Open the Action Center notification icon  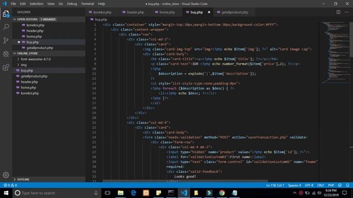click(x=344, y=193)
